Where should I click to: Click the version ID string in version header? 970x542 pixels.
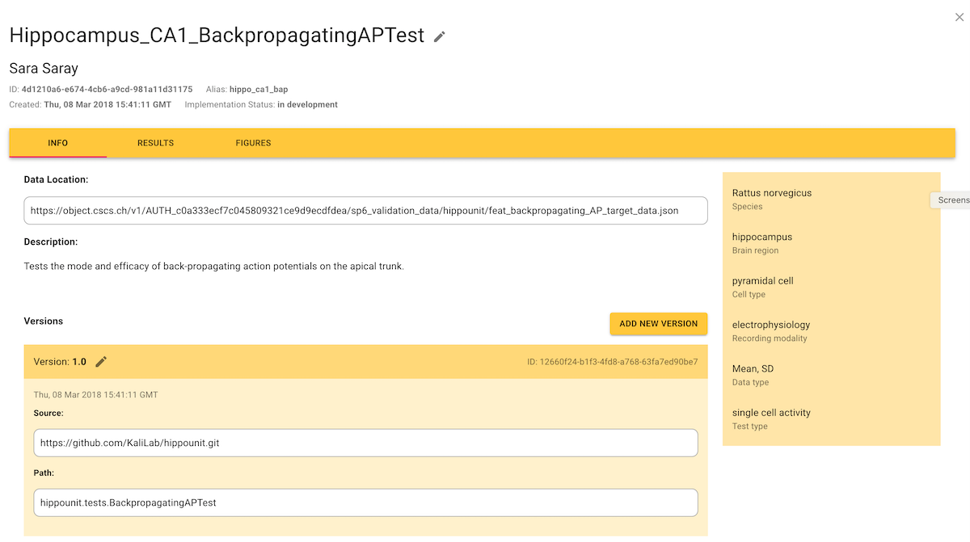tap(612, 362)
